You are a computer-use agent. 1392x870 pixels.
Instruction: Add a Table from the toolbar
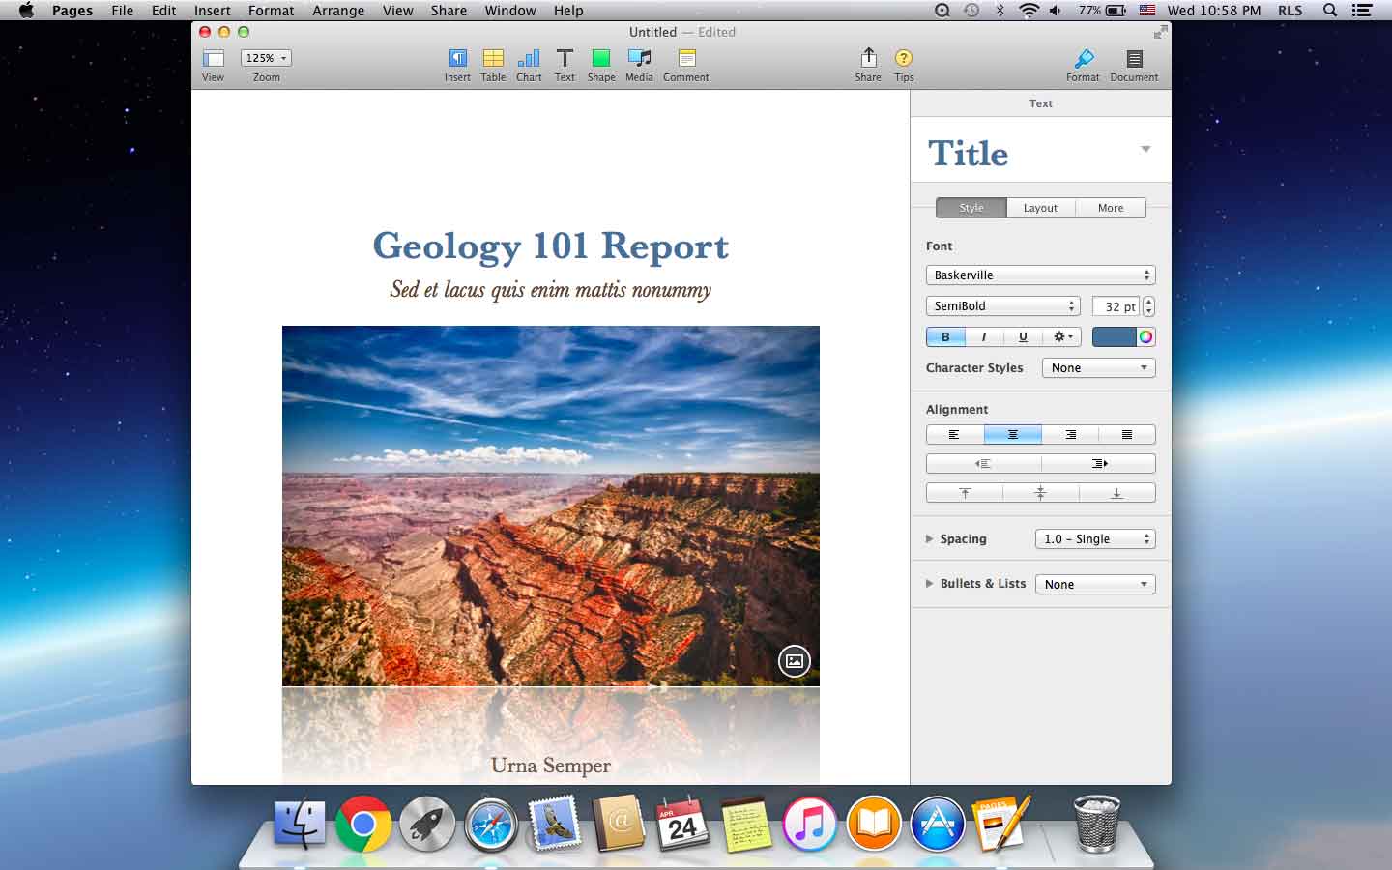pos(493,59)
